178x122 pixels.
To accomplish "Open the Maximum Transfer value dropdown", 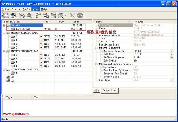I will [x=172, y=51].
